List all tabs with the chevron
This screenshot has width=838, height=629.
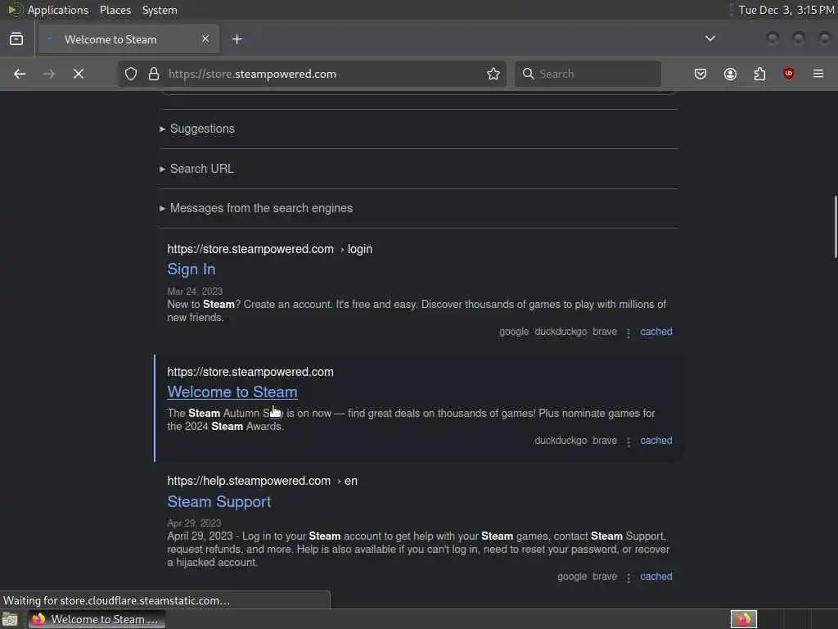(x=710, y=38)
